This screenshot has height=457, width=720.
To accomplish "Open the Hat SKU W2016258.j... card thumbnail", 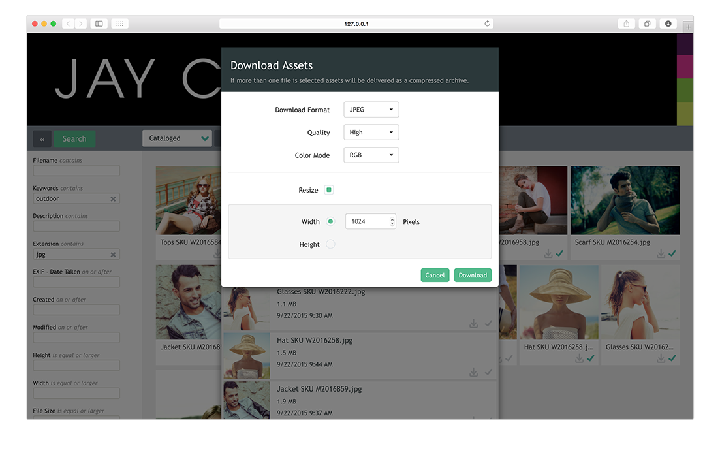I will (559, 302).
